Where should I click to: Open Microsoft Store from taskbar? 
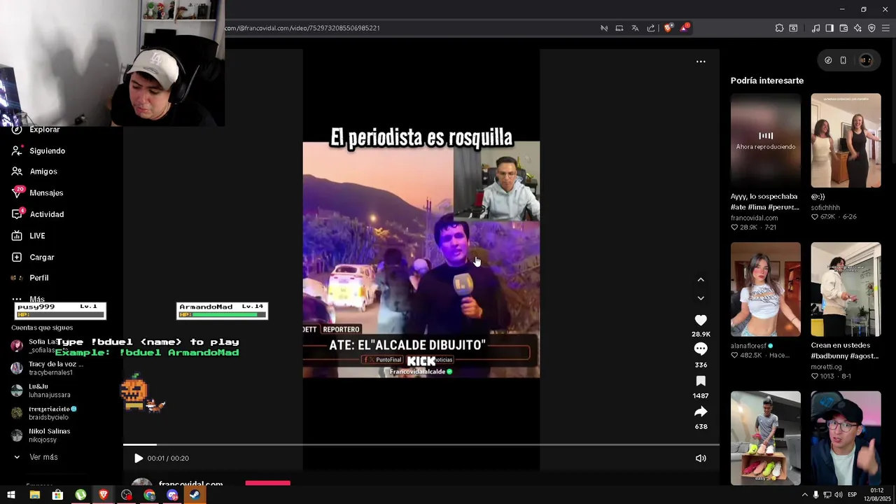coord(57,495)
